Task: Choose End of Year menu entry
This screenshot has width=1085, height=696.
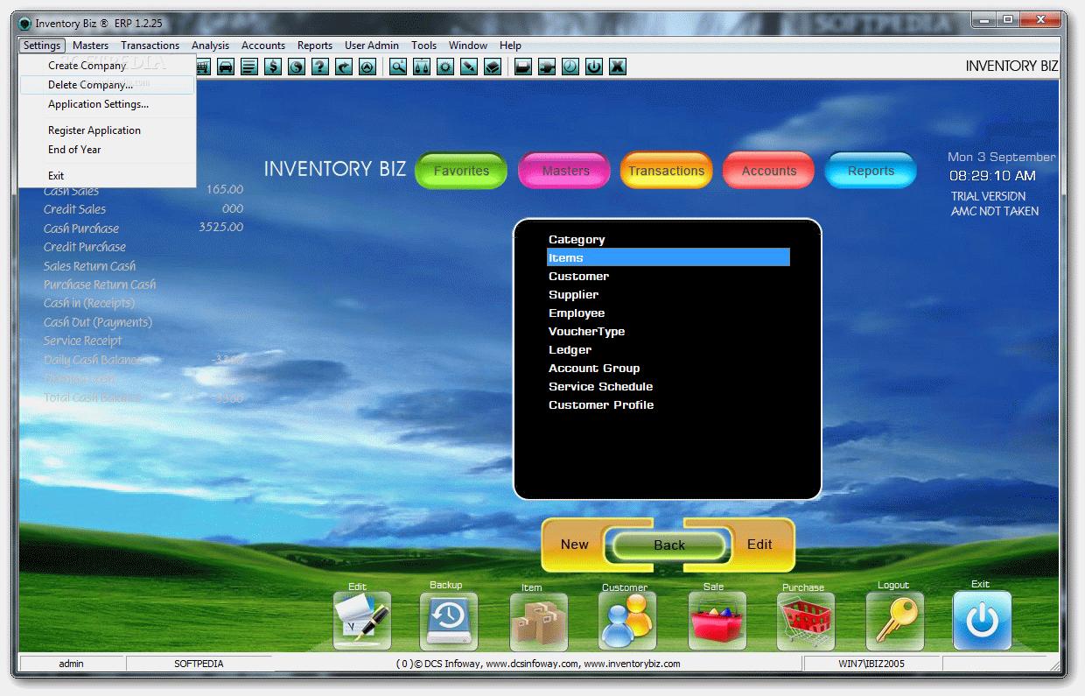Action: (x=107, y=150)
